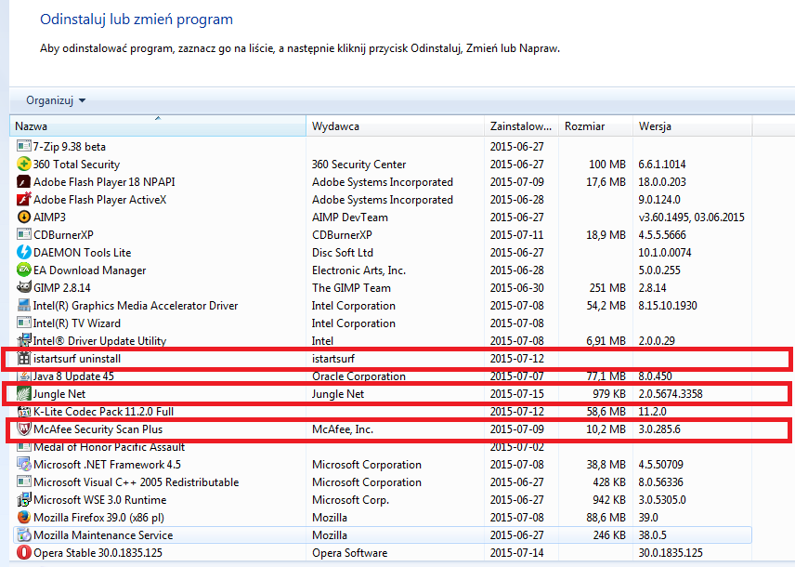Select the McAfee Security Scan Plus name
The width and height of the screenshot is (795, 567).
pyautogui.click(x=98, y=429)
